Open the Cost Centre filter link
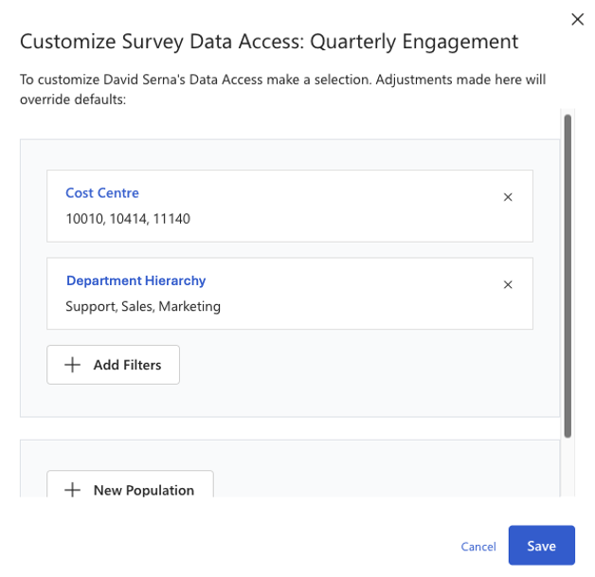Image resolution: width=595 pixels, height=577 pixels. point(102,193)
